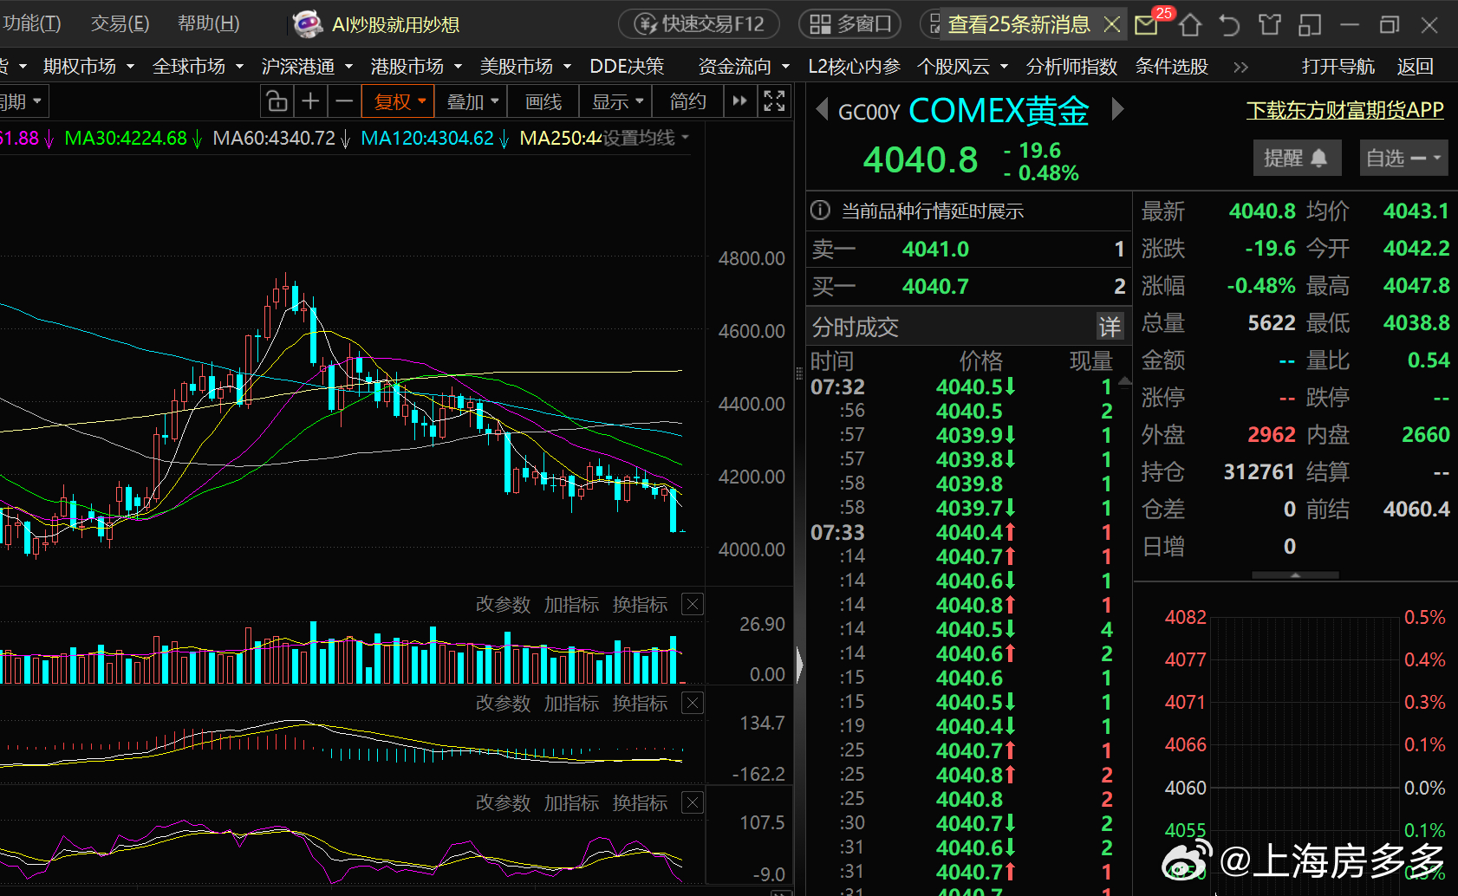Image resolution: width=1458 pixels, height=896 pixels.
Task: Switch to 简约 simple mode
Action: [688, 101]
